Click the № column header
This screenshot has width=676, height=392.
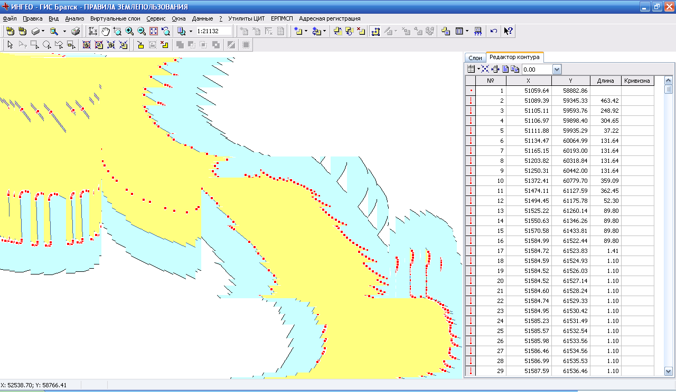(x=491, y=81)
